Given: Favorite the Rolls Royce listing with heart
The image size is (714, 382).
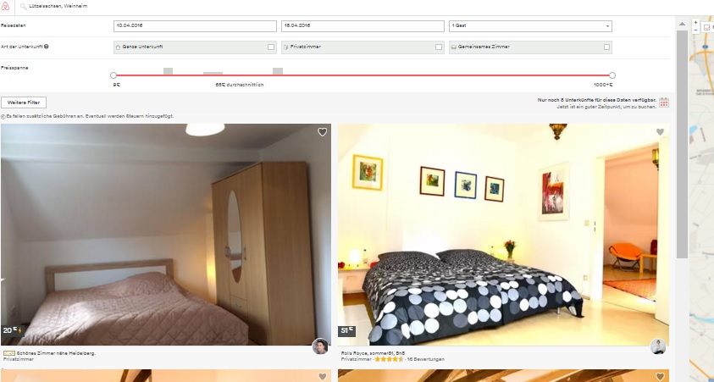Looking at the screenshot, I should coord(660,132).
